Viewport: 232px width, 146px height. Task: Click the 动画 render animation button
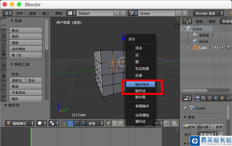(203, 127)
